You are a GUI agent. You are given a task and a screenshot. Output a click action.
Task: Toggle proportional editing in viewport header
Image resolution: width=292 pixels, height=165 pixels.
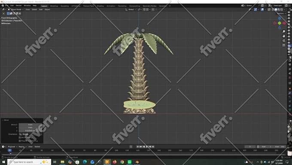(153, 9)
